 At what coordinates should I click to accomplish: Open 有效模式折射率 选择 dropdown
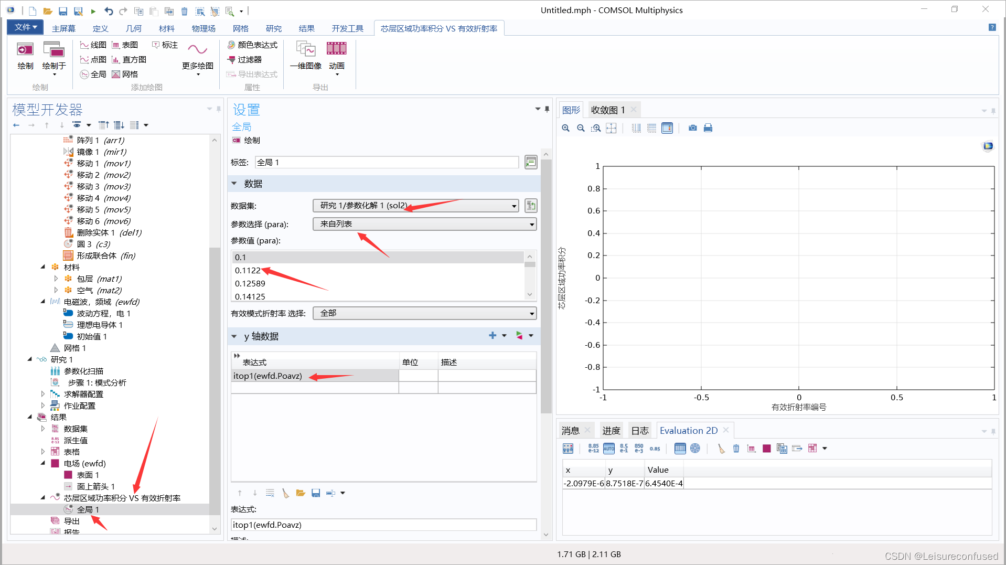coord(425,313)
